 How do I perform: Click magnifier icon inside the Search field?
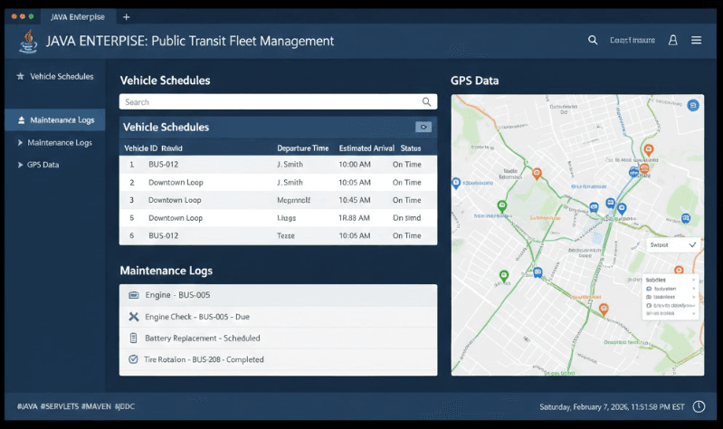426,102
